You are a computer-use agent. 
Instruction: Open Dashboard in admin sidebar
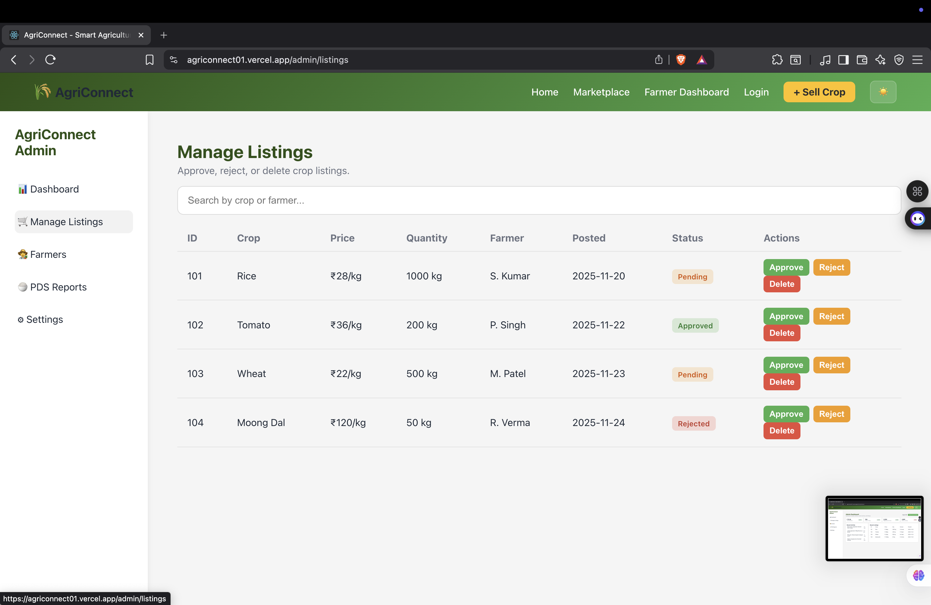pos(54,189)
